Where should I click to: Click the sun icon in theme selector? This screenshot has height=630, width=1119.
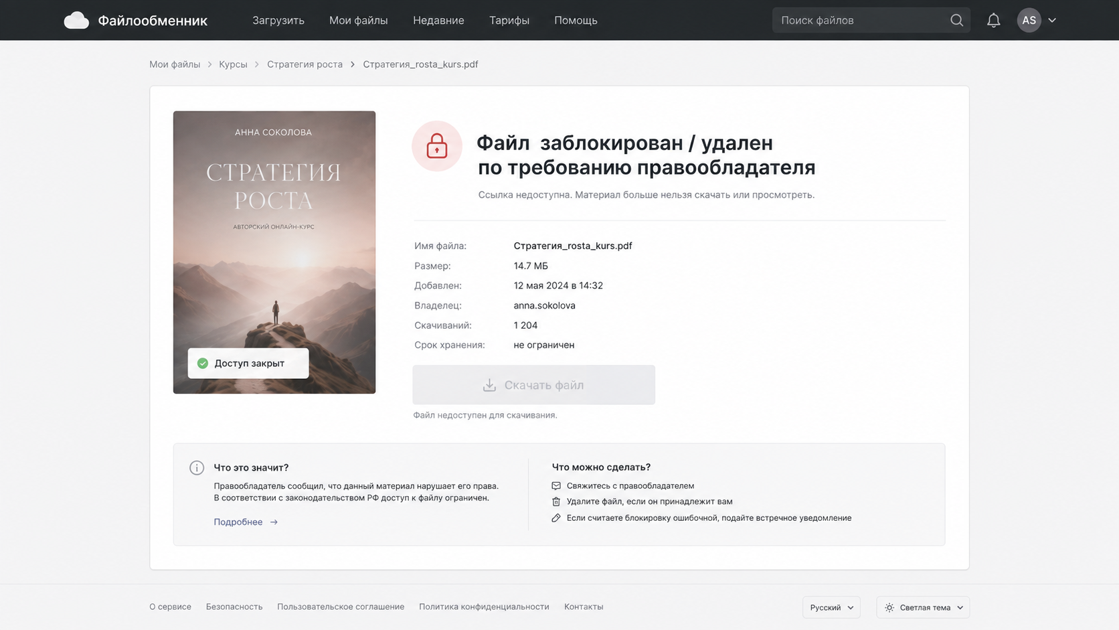[x=889, y=607]
